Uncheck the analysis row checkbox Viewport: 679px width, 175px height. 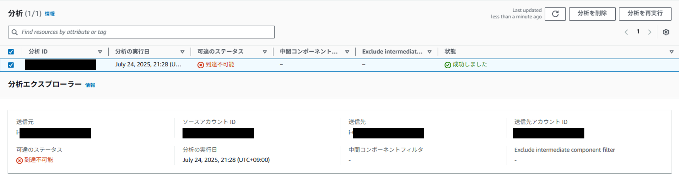[11, 65]
